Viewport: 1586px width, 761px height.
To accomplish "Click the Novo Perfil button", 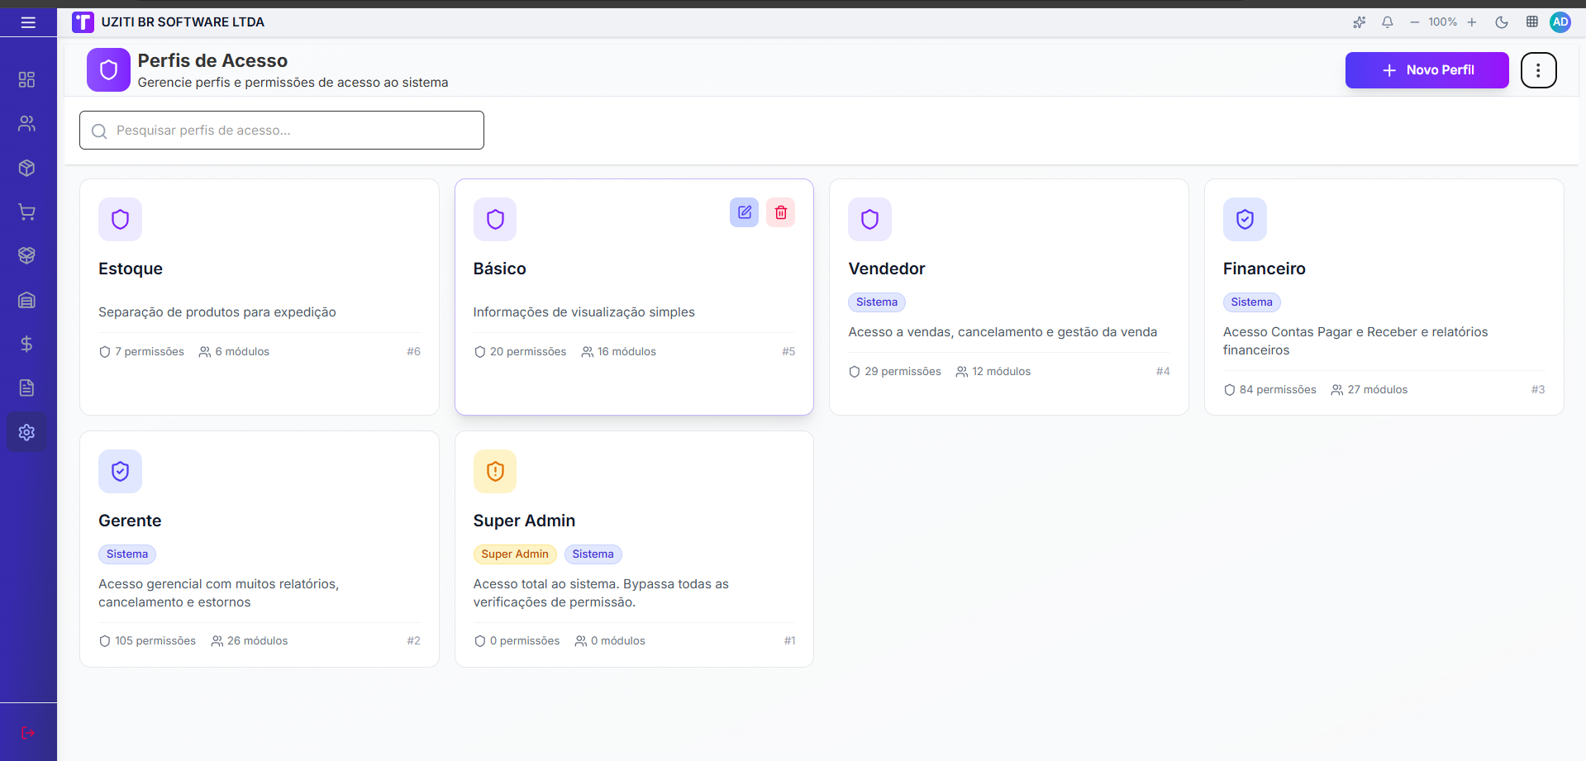I will 1427,70.
